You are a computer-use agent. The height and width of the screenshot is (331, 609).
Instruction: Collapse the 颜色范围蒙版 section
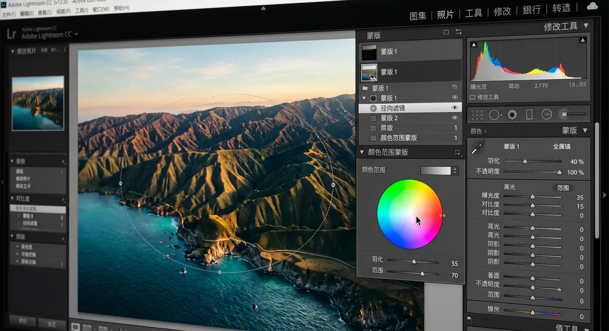(x=362, y=152)
